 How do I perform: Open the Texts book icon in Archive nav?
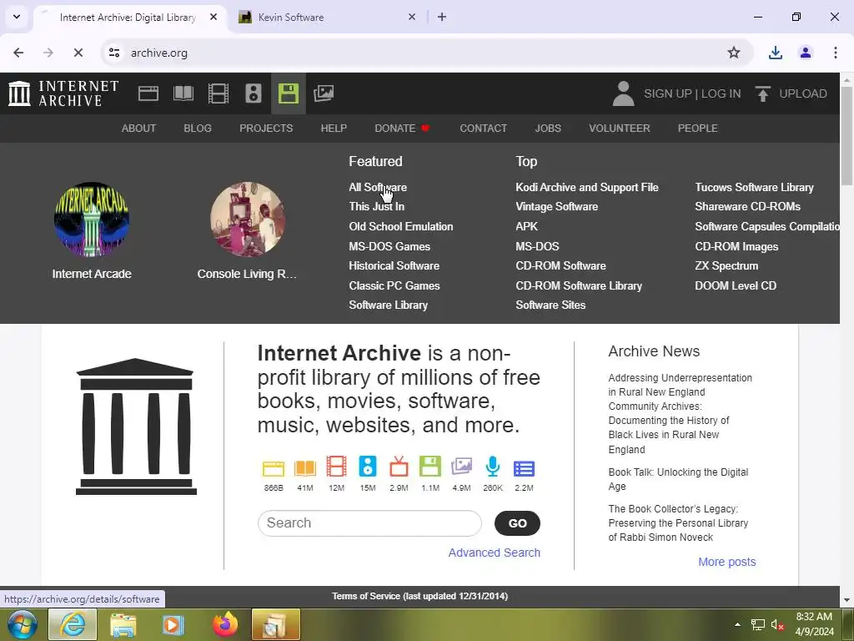(183, 93)
